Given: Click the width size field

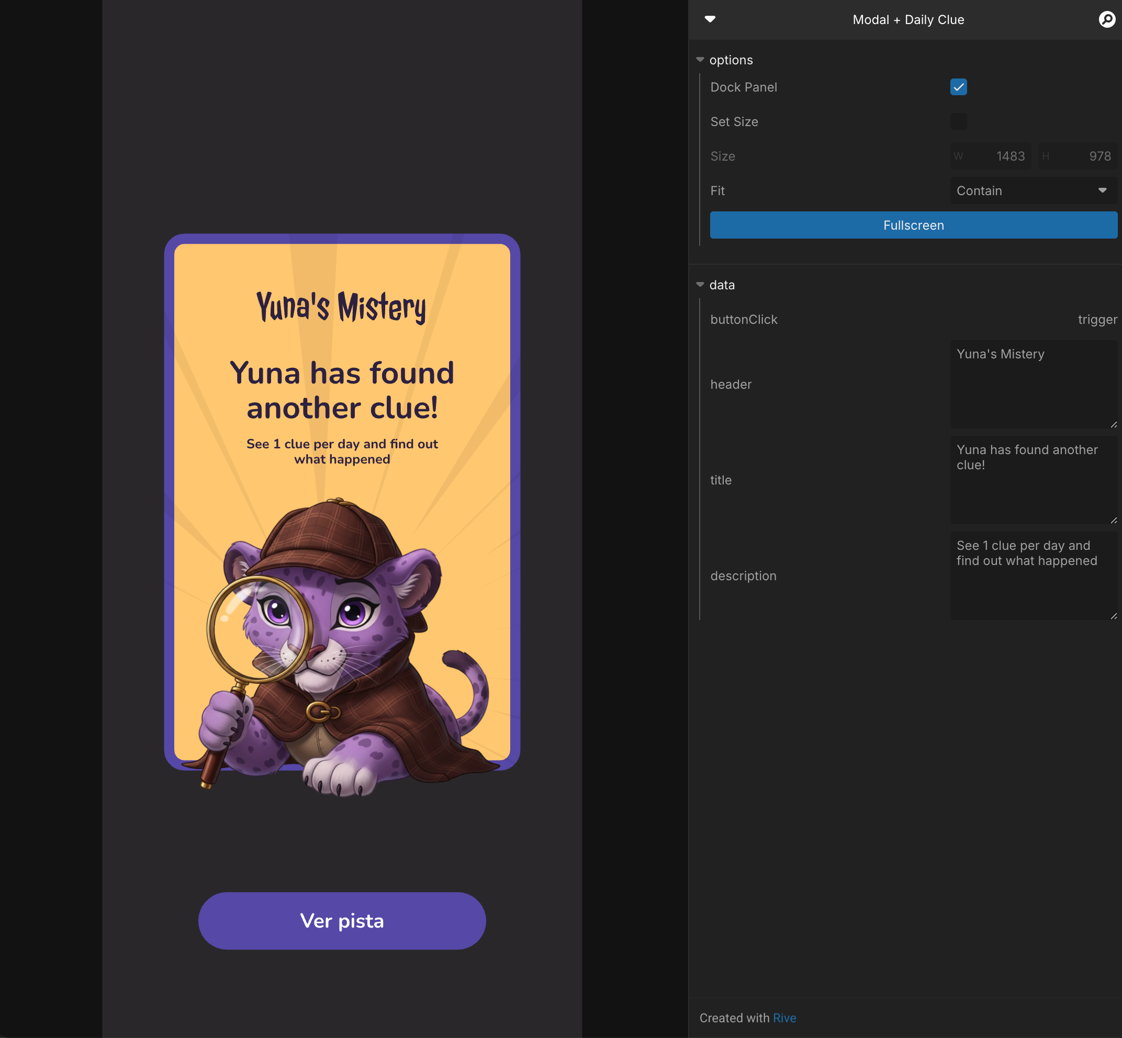Looking at the screenshot, I should [x=991, y=156].
